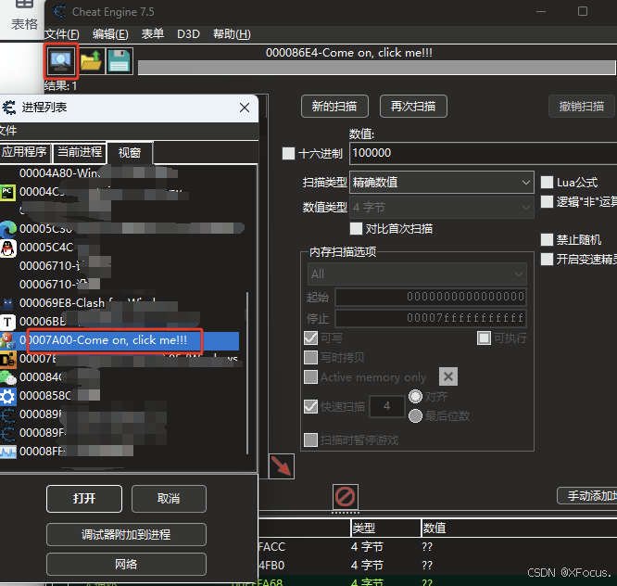617x586 pixels.
Task: Open the 扫描类型 精确数值 dropdown
Action: [x=442, y=183]
